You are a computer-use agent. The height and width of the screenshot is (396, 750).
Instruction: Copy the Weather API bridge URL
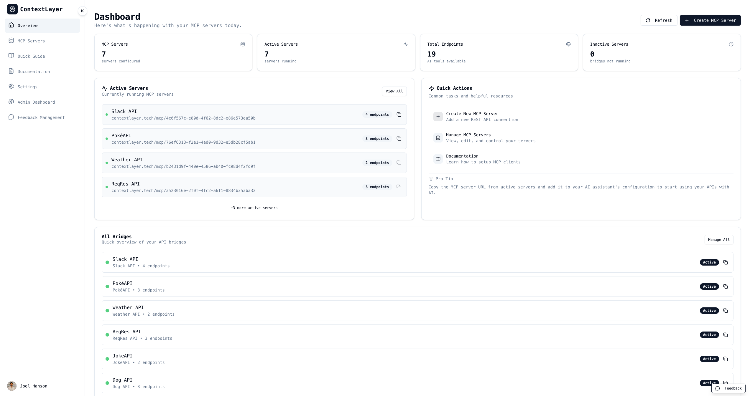[x=726, y=311]
